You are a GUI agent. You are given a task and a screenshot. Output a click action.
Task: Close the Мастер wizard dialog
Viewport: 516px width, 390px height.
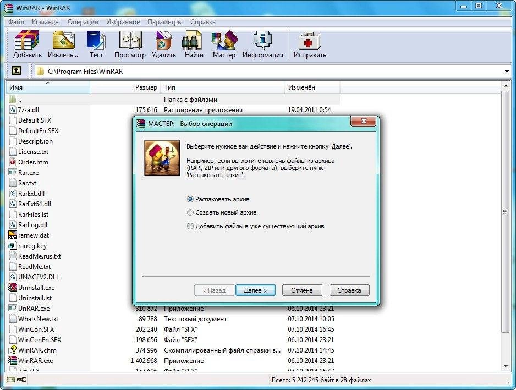tap(363, 121)
